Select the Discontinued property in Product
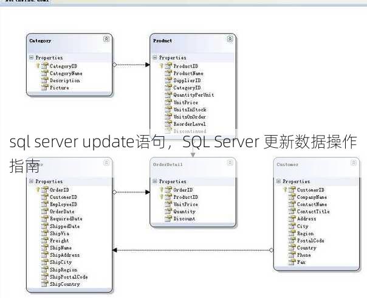Viewport: 367px width, 298px height. coord(190,131)
